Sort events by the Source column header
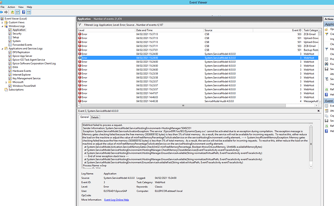334x206 pixels. coord(228,30)
